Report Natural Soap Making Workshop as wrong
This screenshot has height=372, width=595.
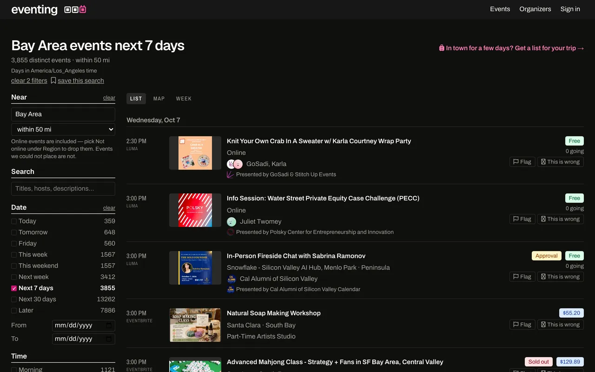point(560,325)
